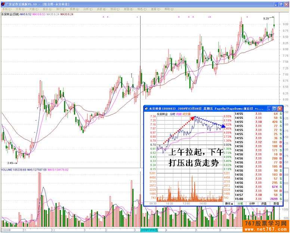Open the 帮助 menu
The width and height of the screenshot is (290, 233).
[x=168, y=9]
